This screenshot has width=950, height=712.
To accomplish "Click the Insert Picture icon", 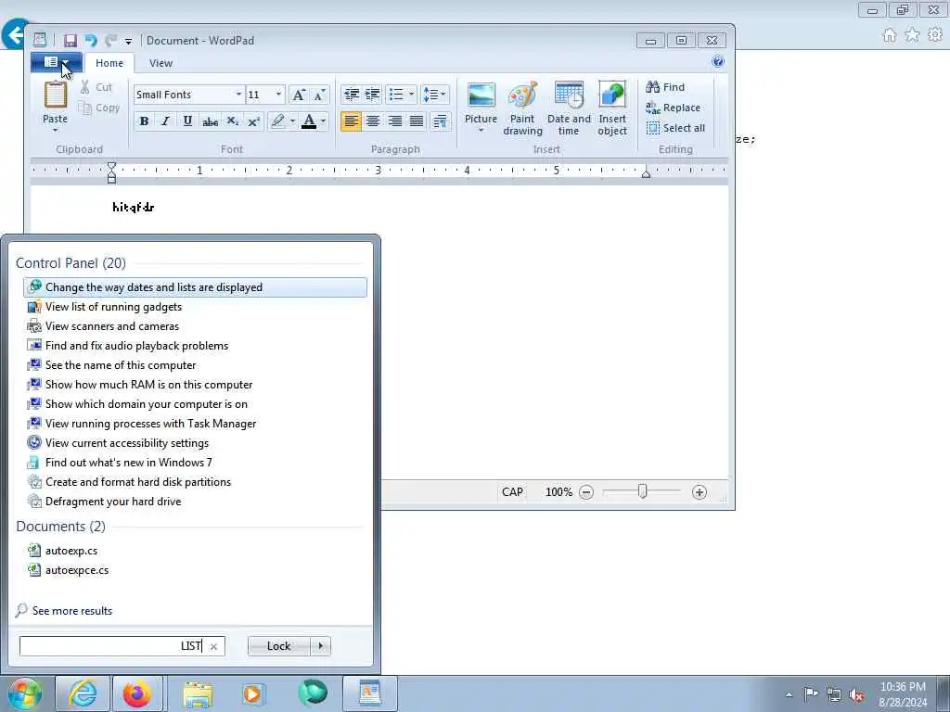I will [481, 95].
